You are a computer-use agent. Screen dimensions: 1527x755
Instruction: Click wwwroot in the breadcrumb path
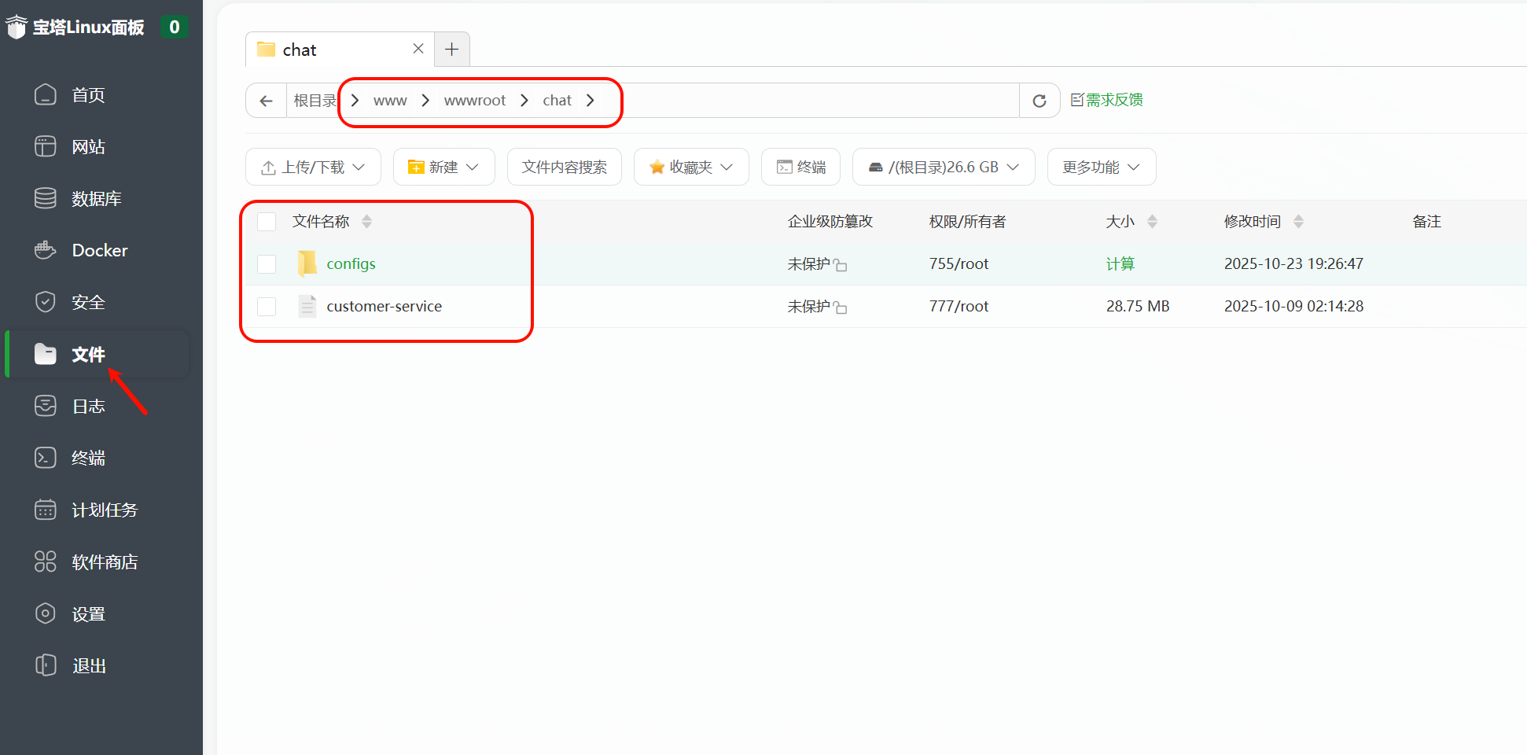click(474, 101)
